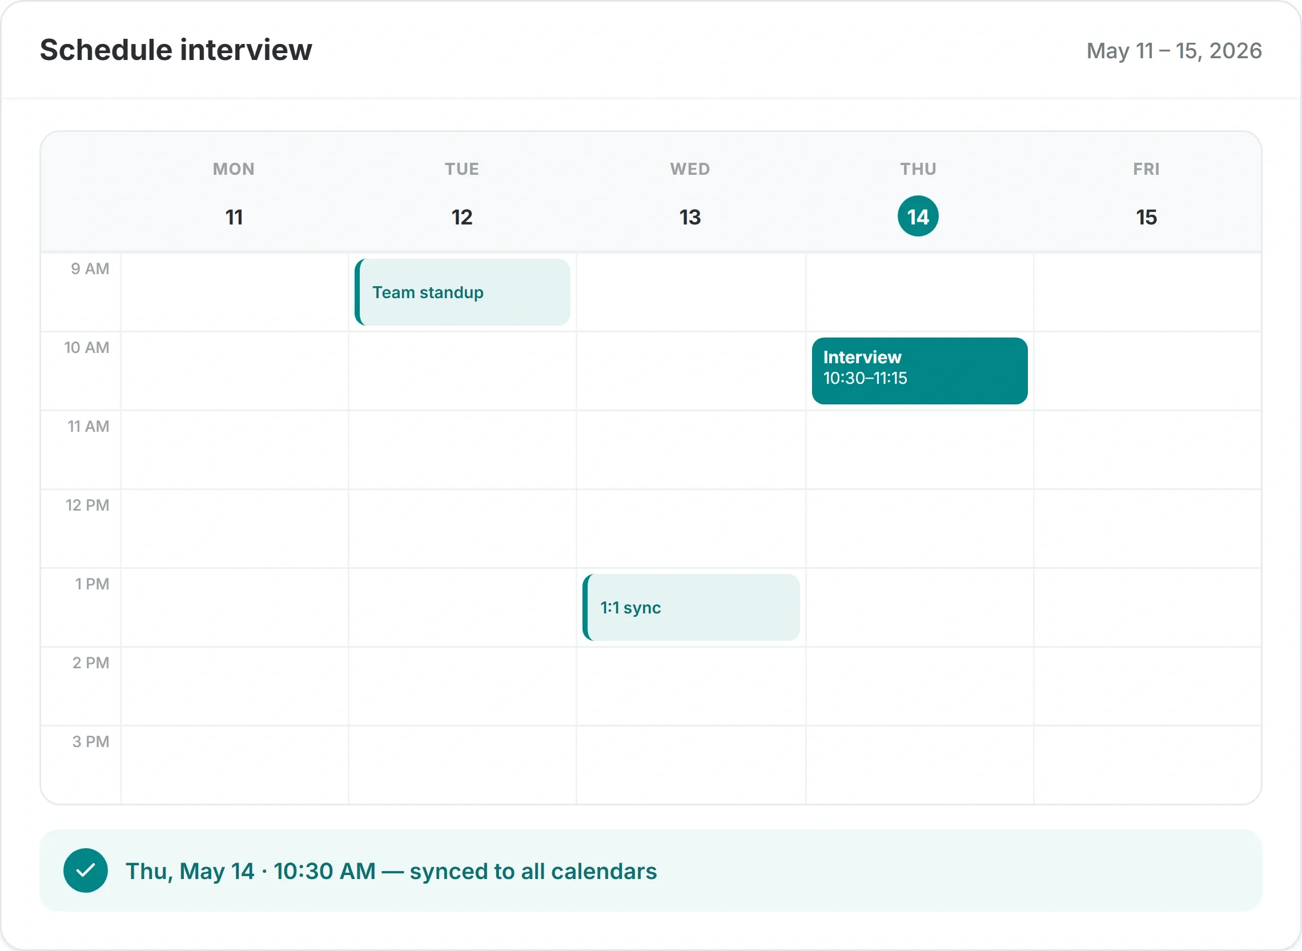This screenshot has height=951, width=1302.
Task: Select Tuesday 12 day header
Action: [461, 193]
